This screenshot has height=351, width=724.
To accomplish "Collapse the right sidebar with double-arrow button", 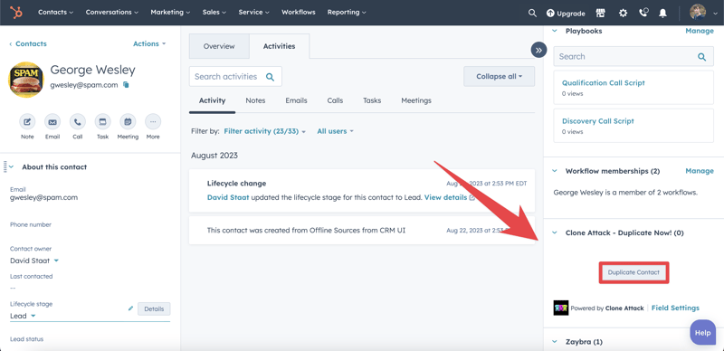I will tap(538, 50).
